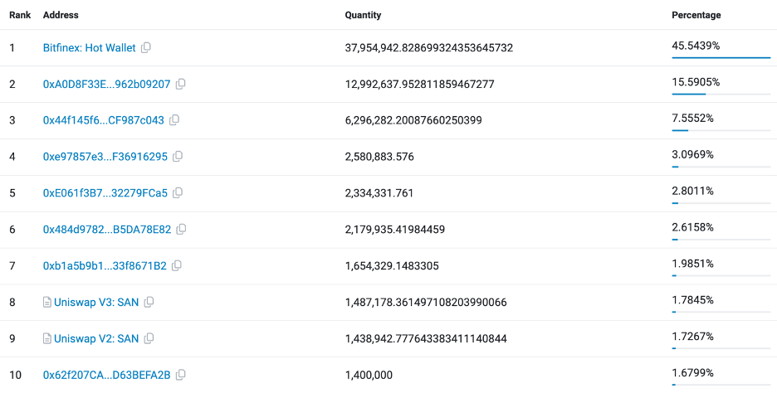Copy address 0x484d9782...B5DA78E82
This screenshot has height=393, width=777.
[181, 230]
